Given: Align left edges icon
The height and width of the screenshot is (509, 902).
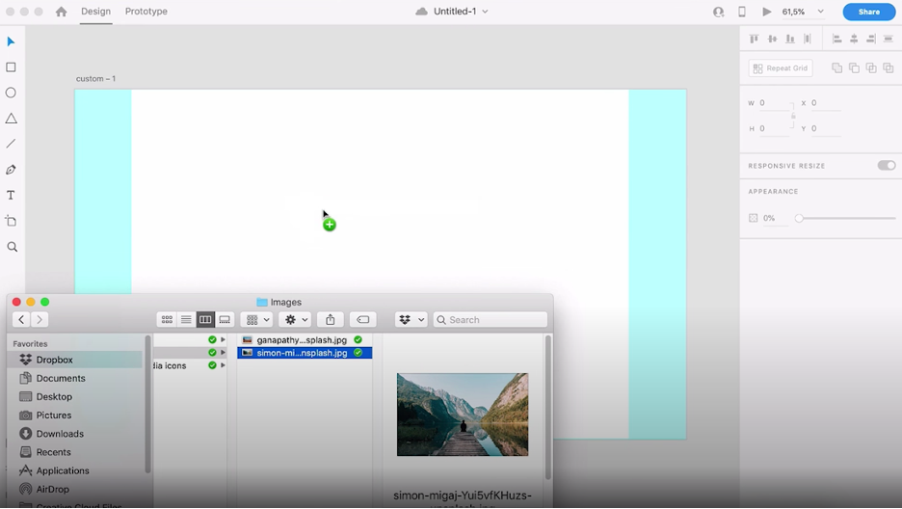Looking at the screenshot, I should [x=837, y=40].
